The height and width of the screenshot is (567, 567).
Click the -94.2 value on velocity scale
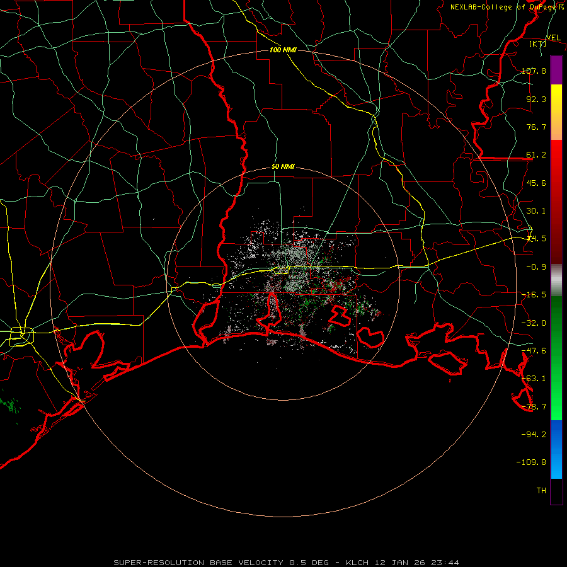coord(534,435)
